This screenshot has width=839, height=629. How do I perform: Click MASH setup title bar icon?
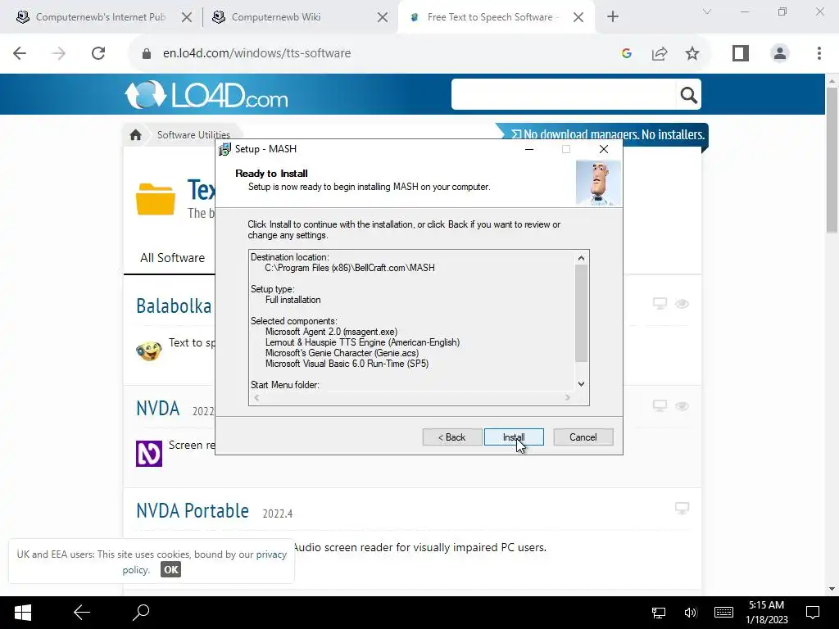point(224,149)
